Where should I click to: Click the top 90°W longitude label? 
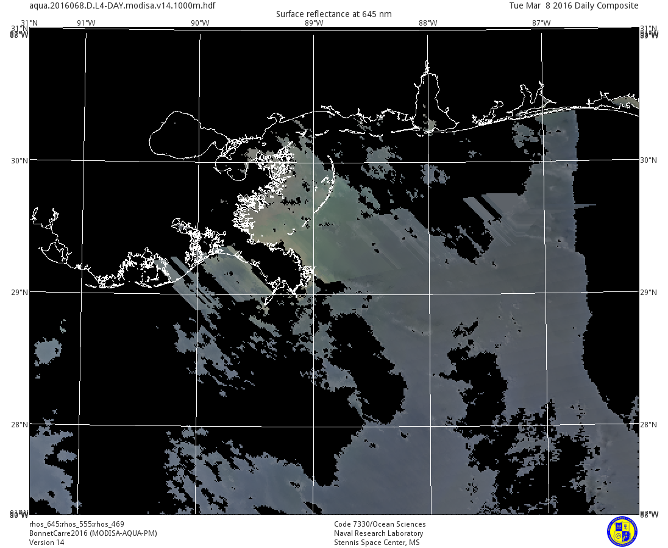pos(200,23)
